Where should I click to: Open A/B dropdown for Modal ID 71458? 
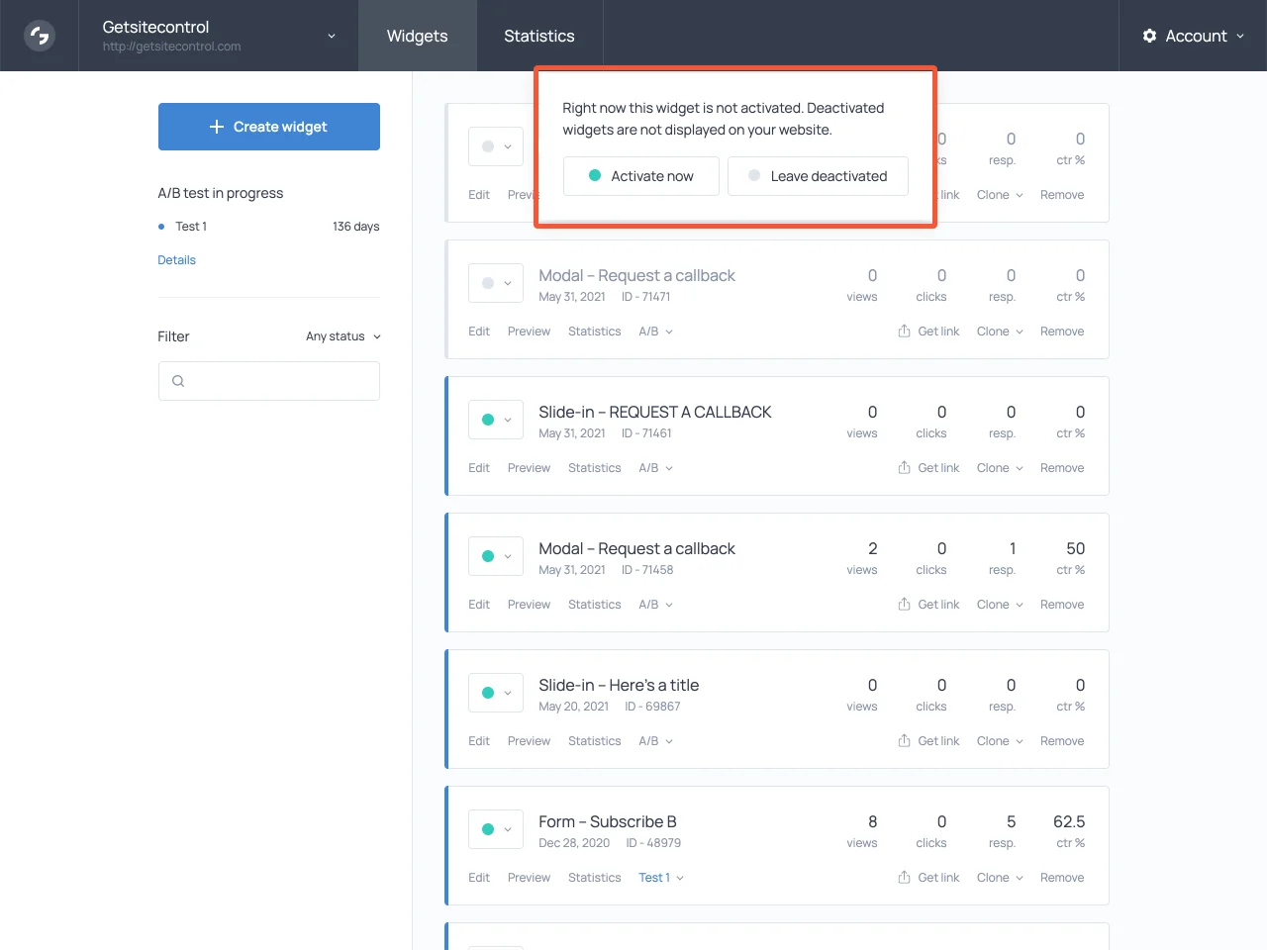[656, 605]
